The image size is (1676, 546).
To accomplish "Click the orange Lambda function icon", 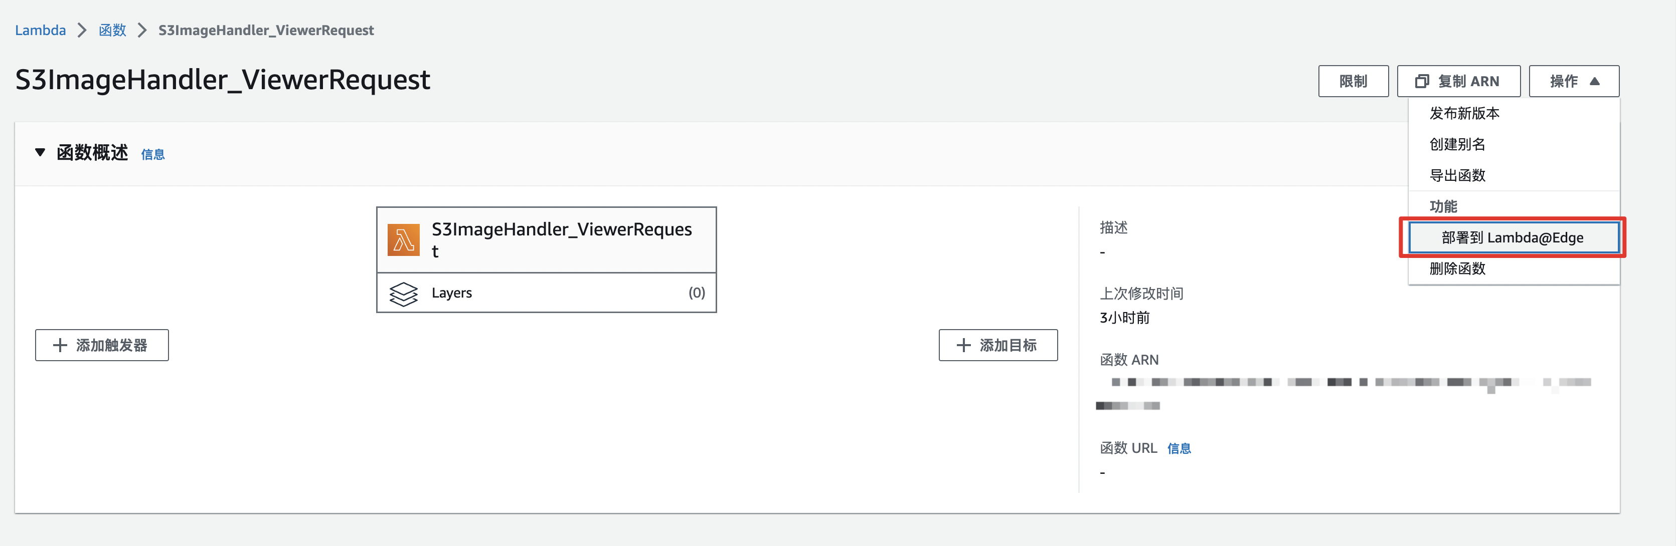I will point(403,240).
